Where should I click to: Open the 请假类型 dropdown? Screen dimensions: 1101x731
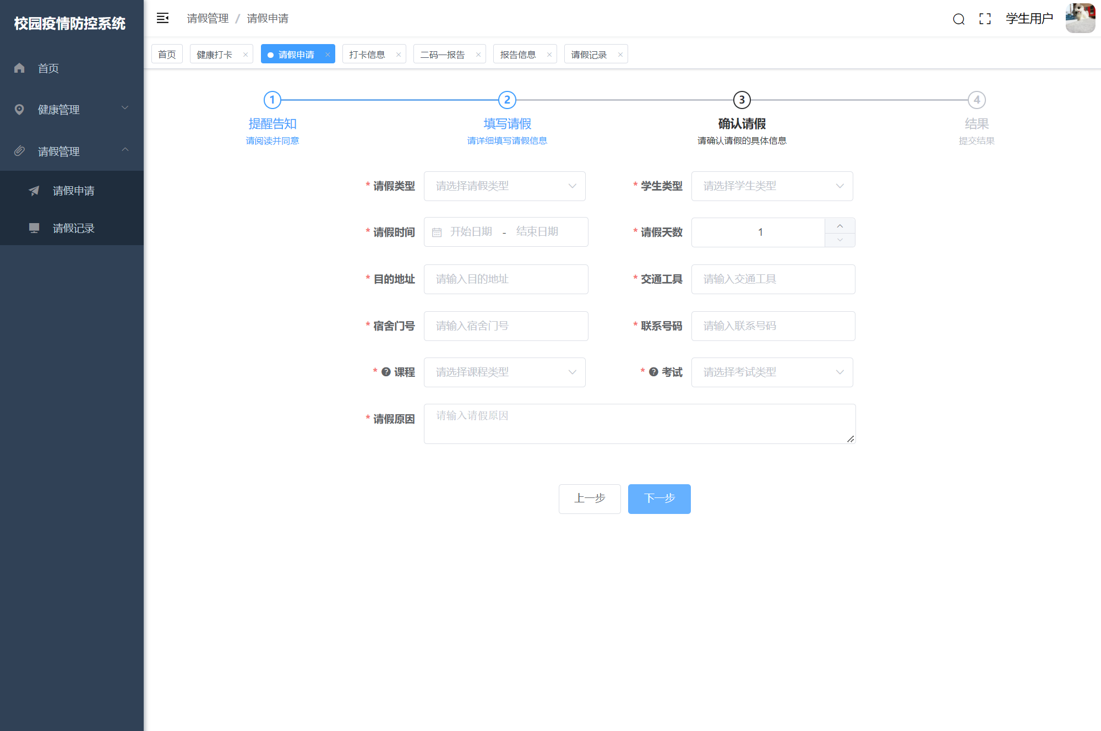pos(504,186)
